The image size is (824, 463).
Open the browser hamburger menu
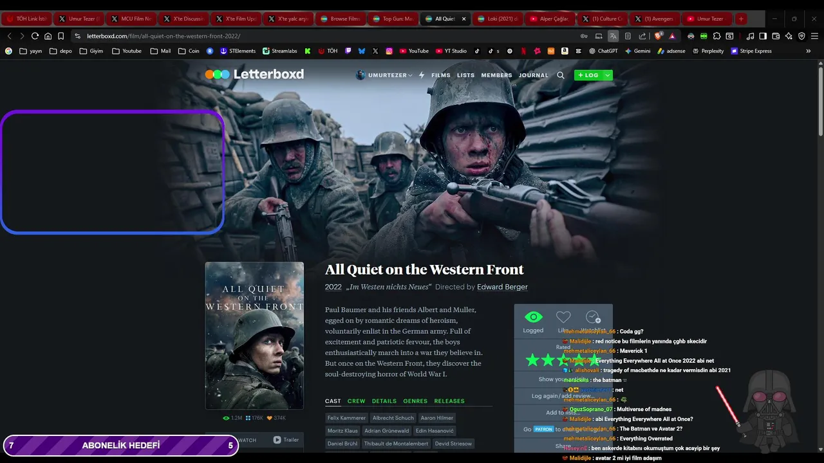(814, 36)
